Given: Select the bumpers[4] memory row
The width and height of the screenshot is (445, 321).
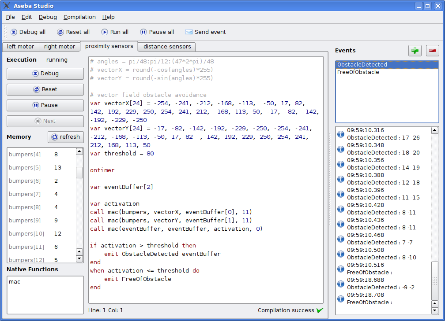Looking at the screenshot, I should [41, 154].
